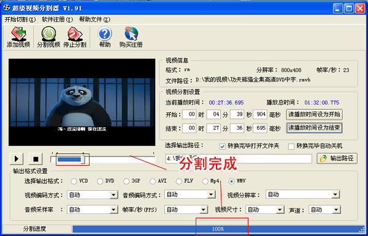The image size is (368, 236).
Task: Click the 添加视频 add video icon
Action: (18, 37)
